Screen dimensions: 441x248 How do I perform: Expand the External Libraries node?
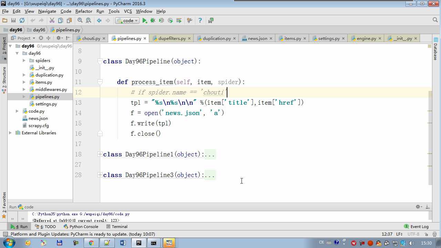tap(10, 133)
